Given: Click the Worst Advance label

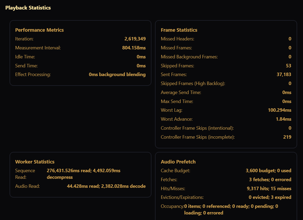Looking at the screenshot, I should point(177,119).
